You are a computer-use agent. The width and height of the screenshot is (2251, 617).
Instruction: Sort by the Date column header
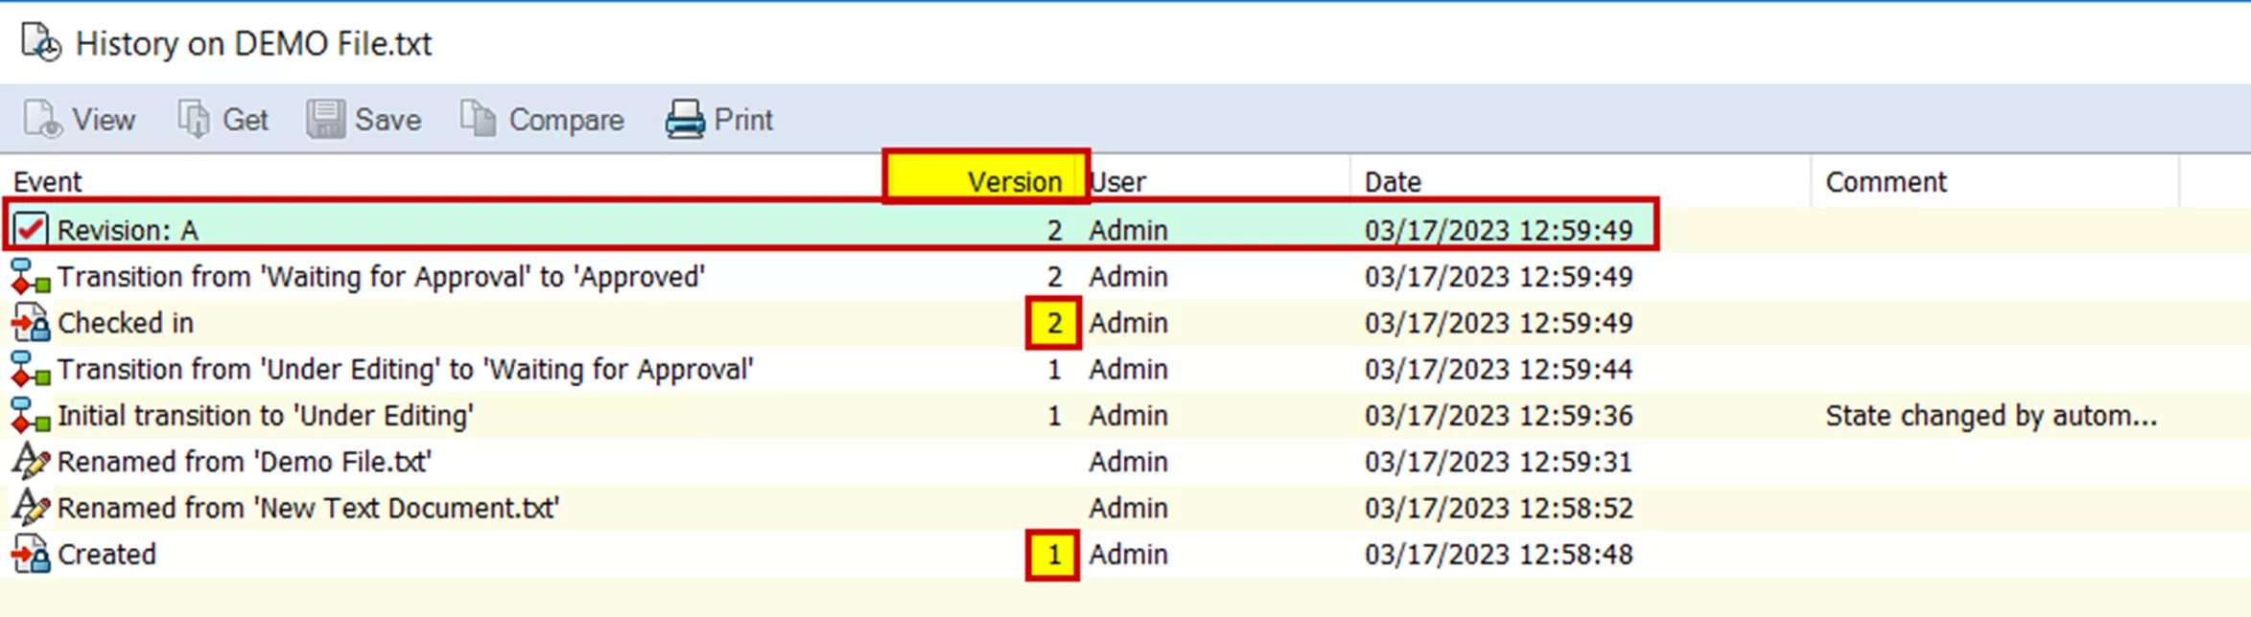point(1393,182)
